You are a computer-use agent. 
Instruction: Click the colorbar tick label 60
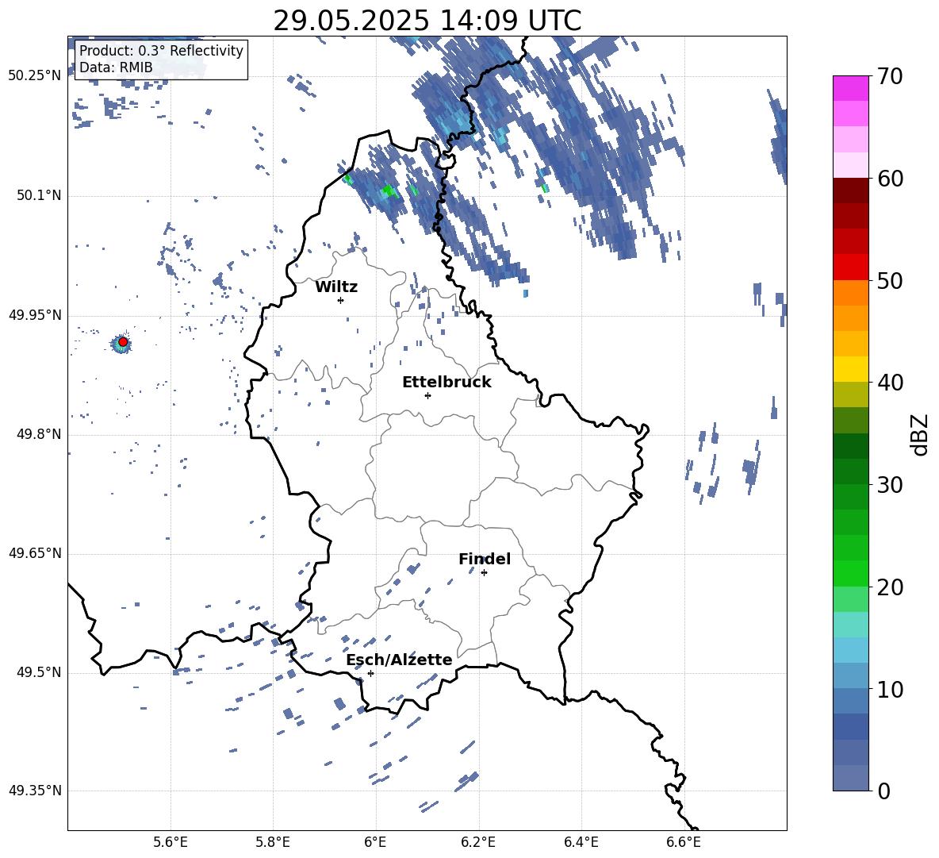(x=890, y=179)
